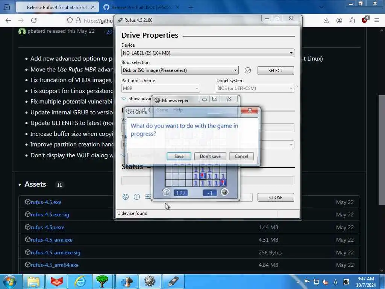Click the Action Center flag tray icon
The height and width of the screenshot is (289, 385).
click(x=307, y=282)
